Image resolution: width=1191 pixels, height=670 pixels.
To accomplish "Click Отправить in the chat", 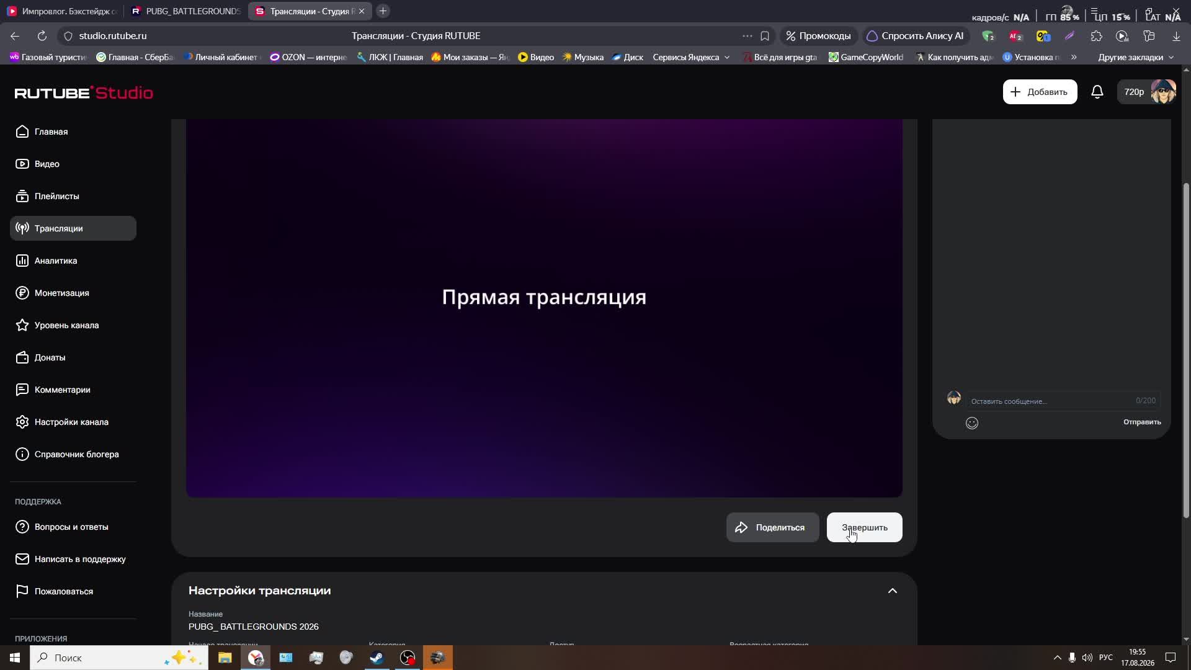I will (x=1141, y=422).
